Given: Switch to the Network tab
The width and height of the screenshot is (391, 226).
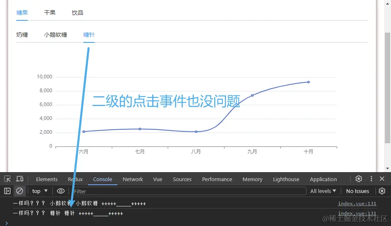Looking at the screenshot, I should [133, 179].
